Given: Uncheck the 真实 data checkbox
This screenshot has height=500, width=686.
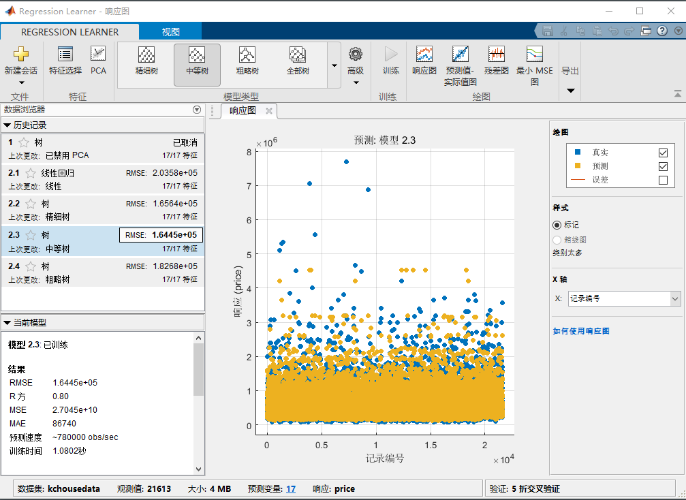Looking at the screenshot, I should pos(663,153).
